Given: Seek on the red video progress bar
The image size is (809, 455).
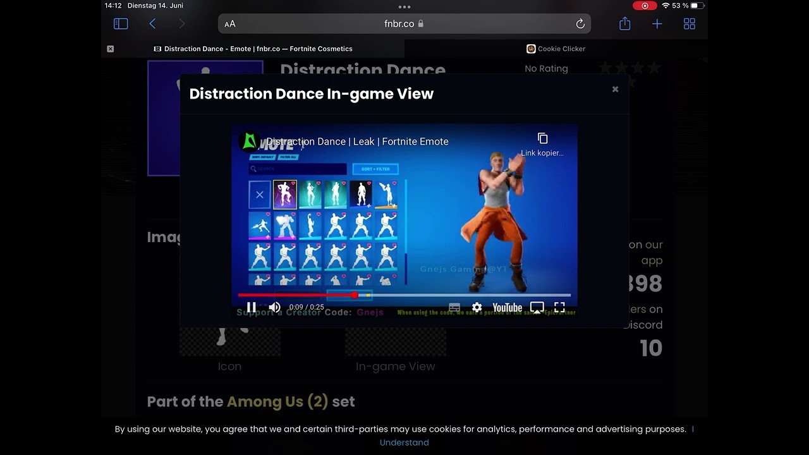Looking at the screenshot, I should 404,295.
